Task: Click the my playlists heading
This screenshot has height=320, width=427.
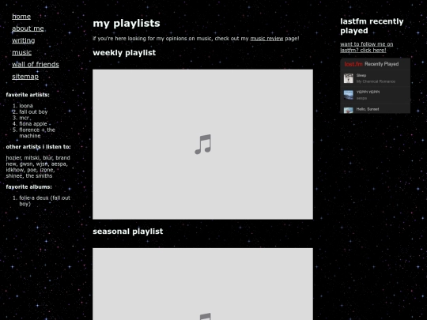Action: 127,24
